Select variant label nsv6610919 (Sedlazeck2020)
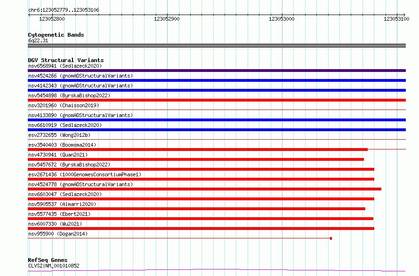 click(x=65, y=125)
